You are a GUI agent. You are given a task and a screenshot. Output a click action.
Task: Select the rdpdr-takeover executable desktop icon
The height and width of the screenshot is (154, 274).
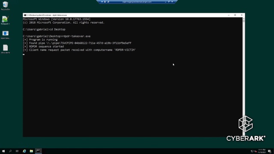click(5, 35)
